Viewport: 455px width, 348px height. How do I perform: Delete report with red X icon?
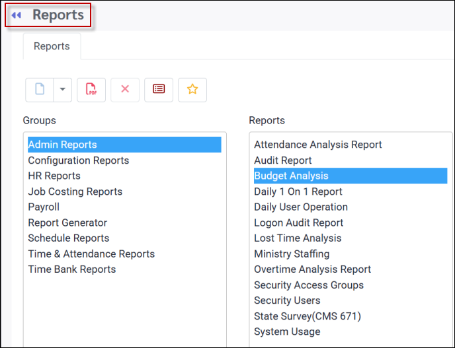pyautogui.click(x=125, y=90)
